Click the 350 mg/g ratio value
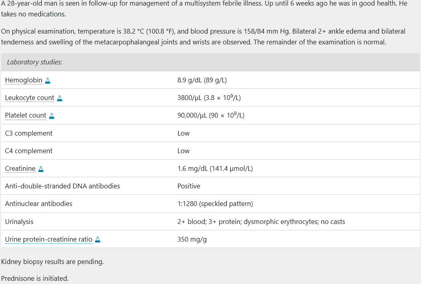Viewport: 421px width, 284px height. tap(192, 239)
